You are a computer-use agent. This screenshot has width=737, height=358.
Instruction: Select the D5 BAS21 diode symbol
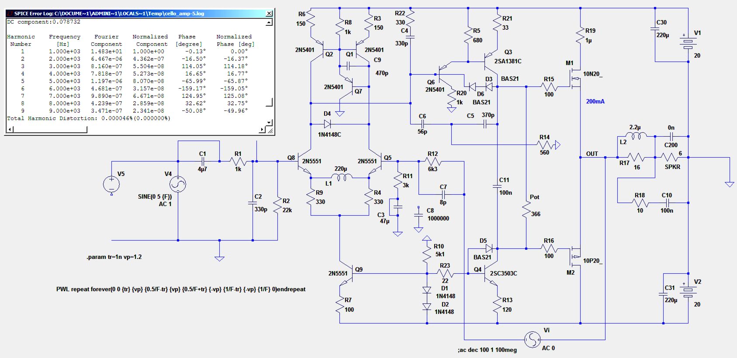pos(489,248)
